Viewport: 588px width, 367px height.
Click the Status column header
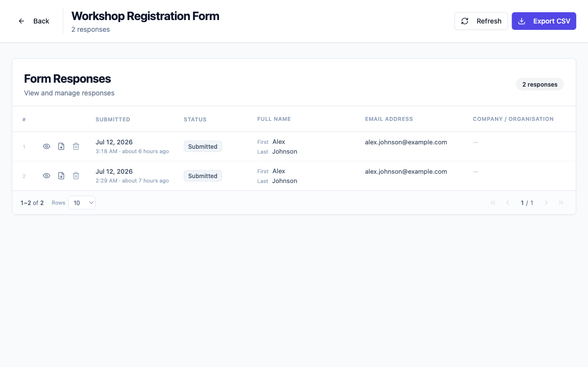point(195,119)
